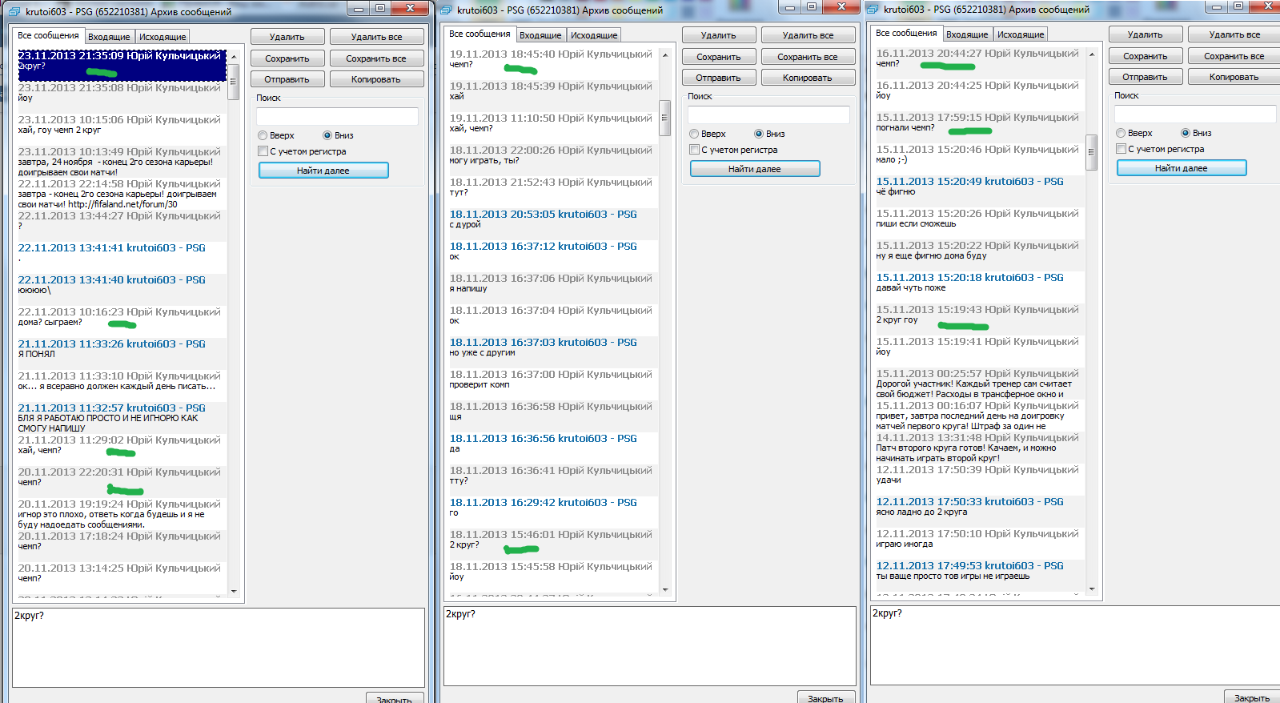This screenshot has height=703, width=1280.
Task: Maximize the leftmost archive window
Action: (x=380, y=9)
